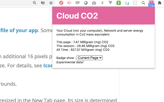Click the red video recorder extension icon
Viewport: 164px width, 102px height.
click(x=69, y=3)
